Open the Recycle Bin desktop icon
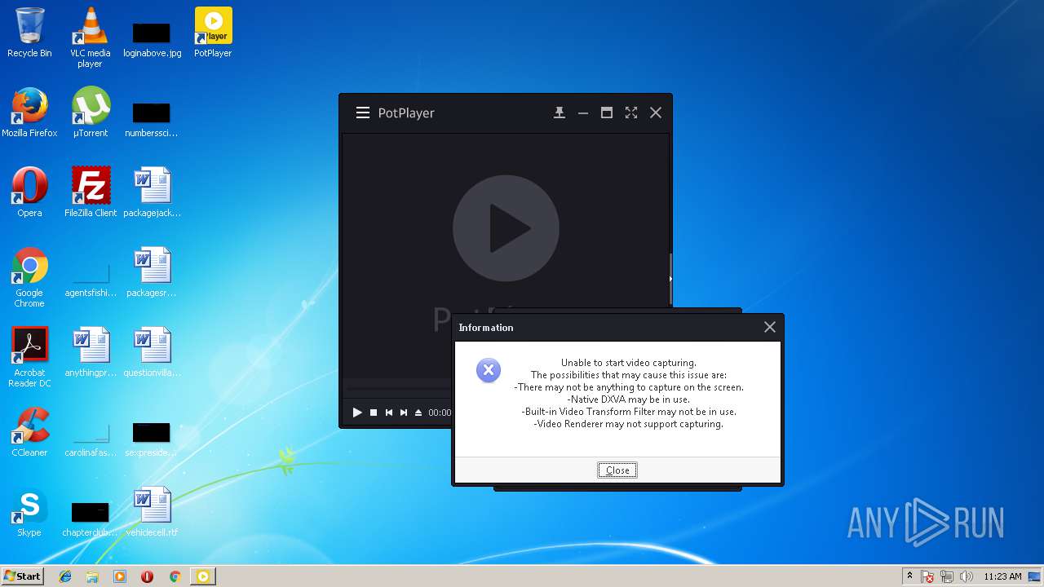Viewport: 1044px width, 587px height. (29, 33)
